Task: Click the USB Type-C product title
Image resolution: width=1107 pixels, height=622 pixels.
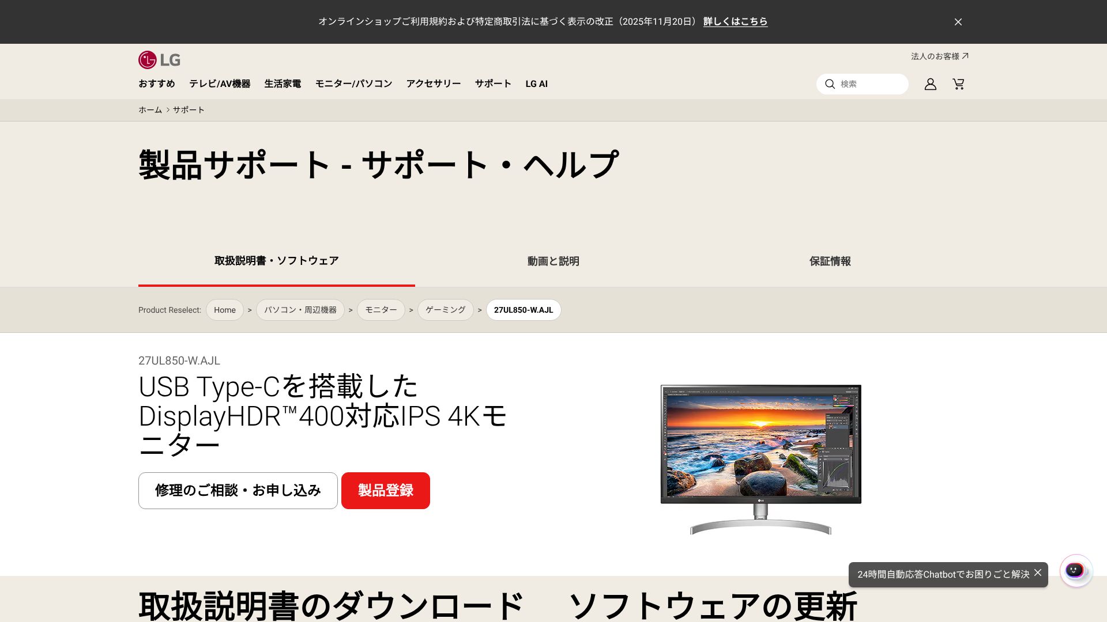Action: 323,416
